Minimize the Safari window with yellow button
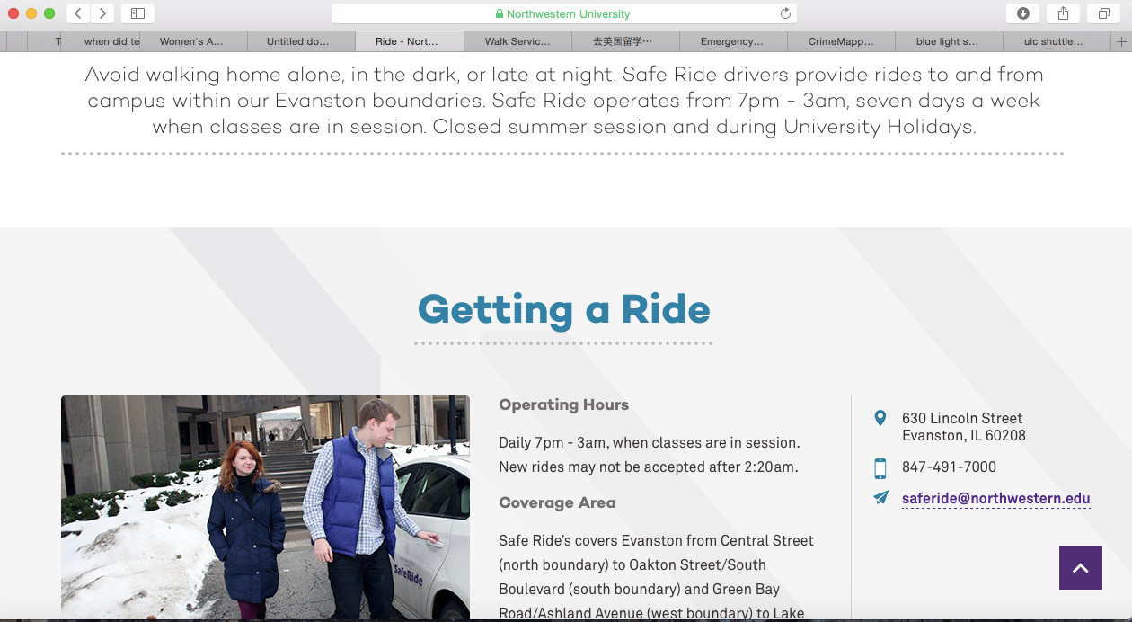 [x=31, y=13]
